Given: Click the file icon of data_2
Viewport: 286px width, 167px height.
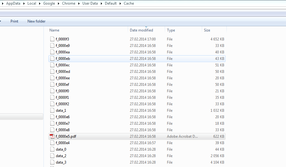Looking at the screenshot, I should pos(52,156).
